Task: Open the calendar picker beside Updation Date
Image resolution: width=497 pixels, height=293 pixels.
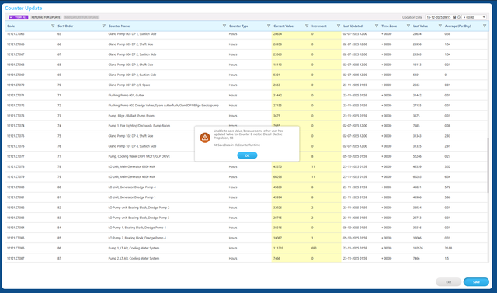Action: pyautogui.click(x=454, y=17)
